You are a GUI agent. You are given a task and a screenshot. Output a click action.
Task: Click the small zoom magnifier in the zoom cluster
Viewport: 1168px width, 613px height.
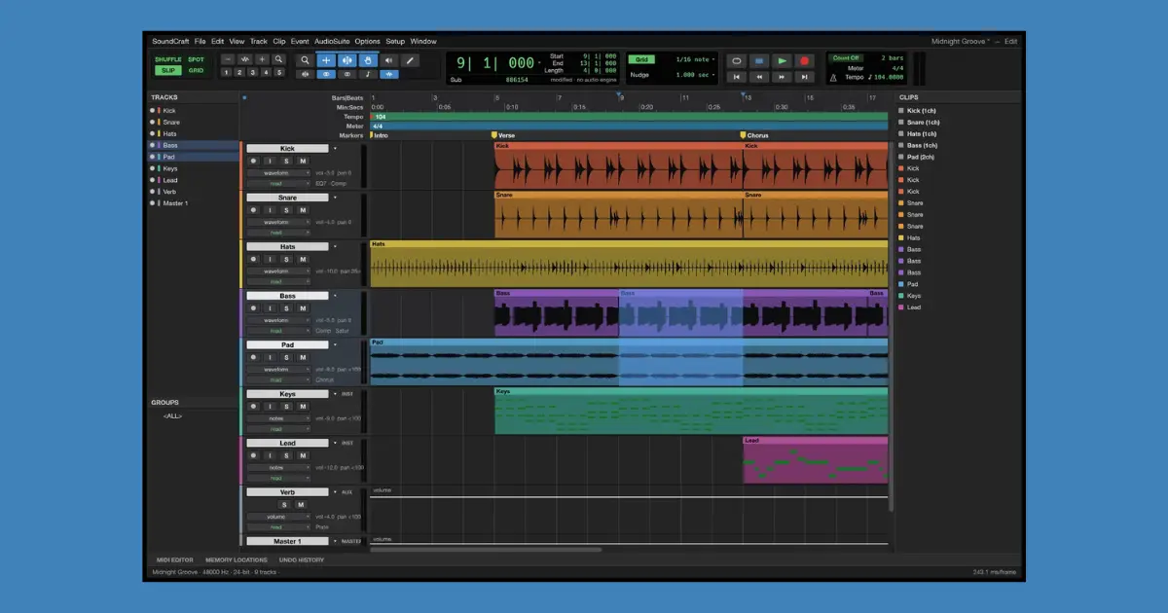(x=278, y=59)
